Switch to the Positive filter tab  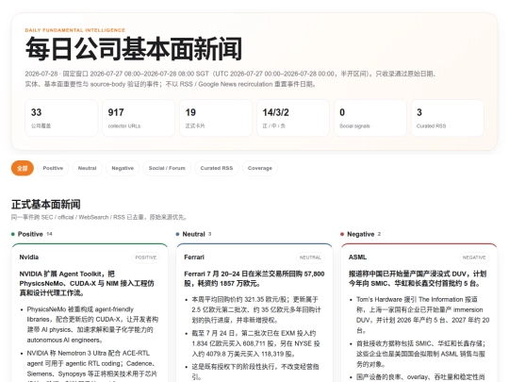(x=53, y=168)
